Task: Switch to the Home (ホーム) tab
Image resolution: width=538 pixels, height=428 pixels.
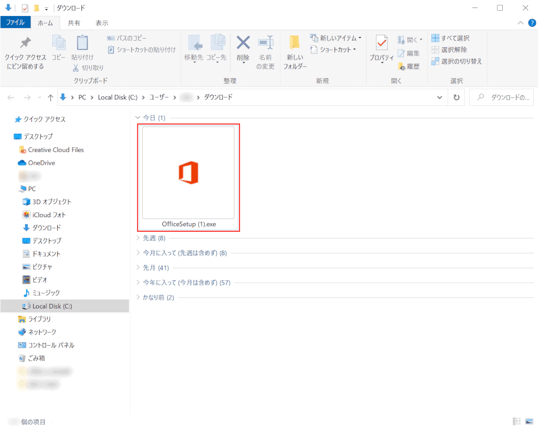Action: click(x=45, y=23)
